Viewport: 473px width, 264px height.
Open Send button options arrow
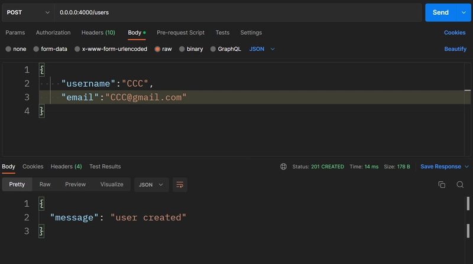(464, 12)
